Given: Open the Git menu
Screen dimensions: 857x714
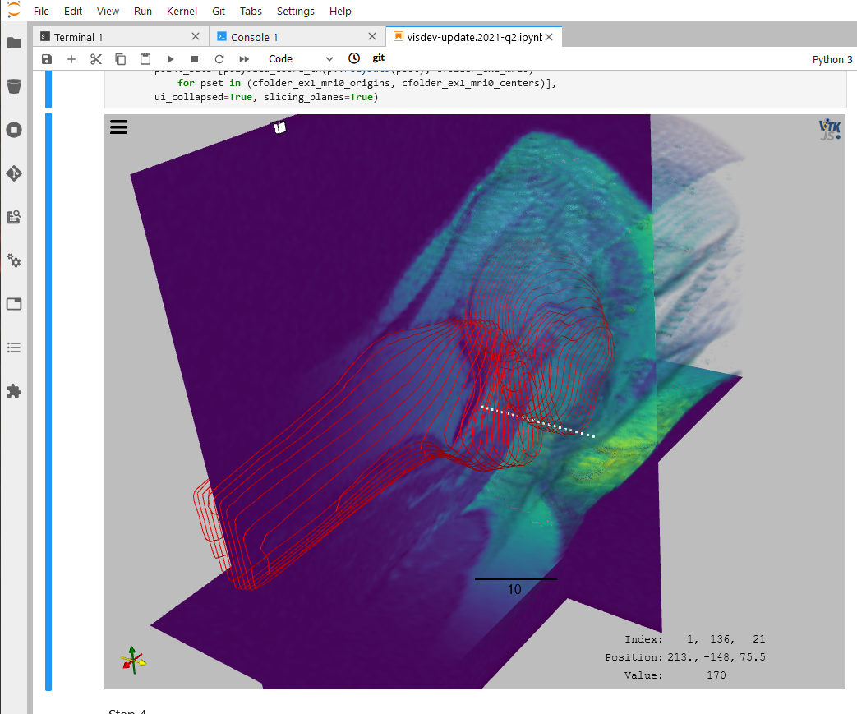Looking at the screenshot, I should coord(218,11).
